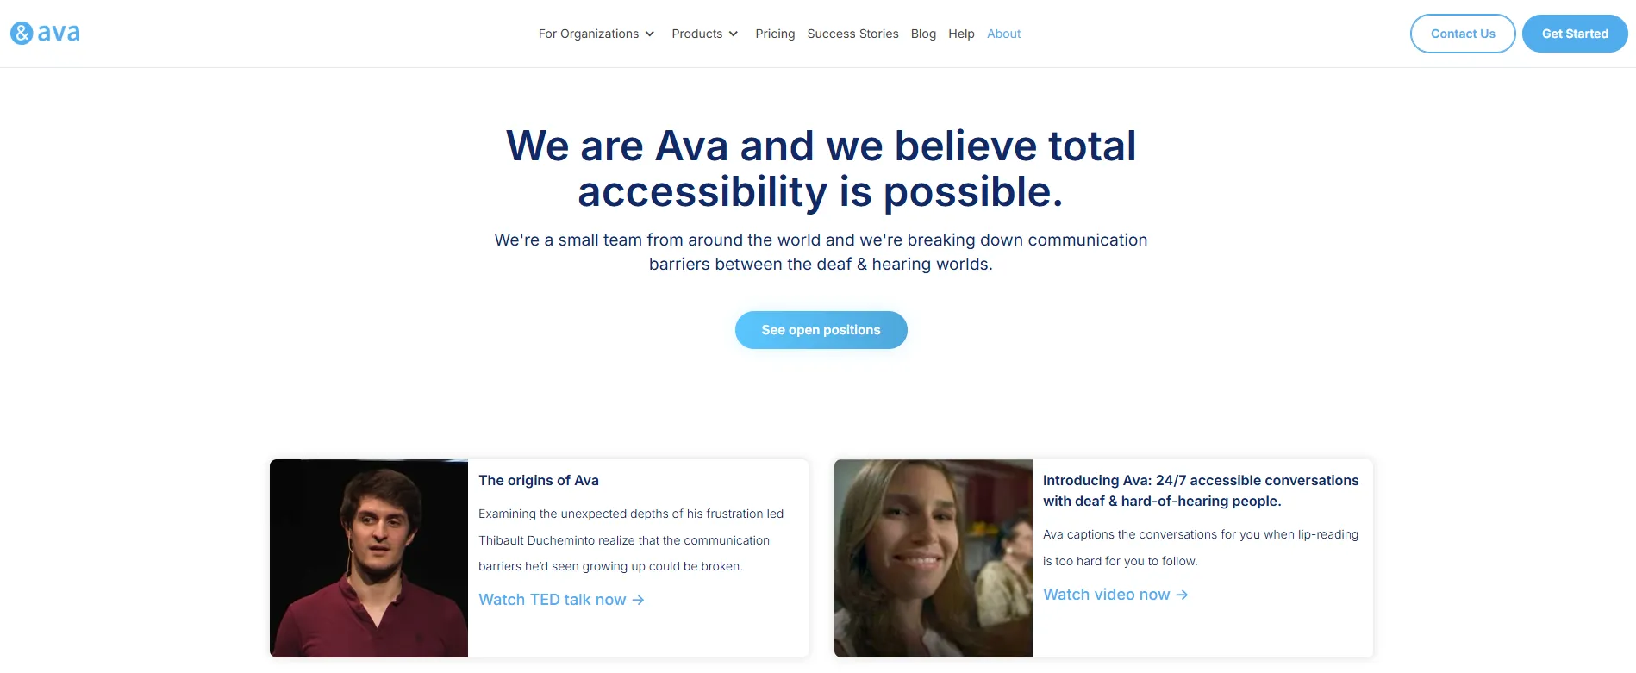The image size is (1636, 673).
Task: Select the About nav item
Action: [1003, 34]
